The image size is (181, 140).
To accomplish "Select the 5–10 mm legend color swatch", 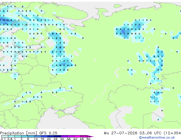I will (31, 136).
